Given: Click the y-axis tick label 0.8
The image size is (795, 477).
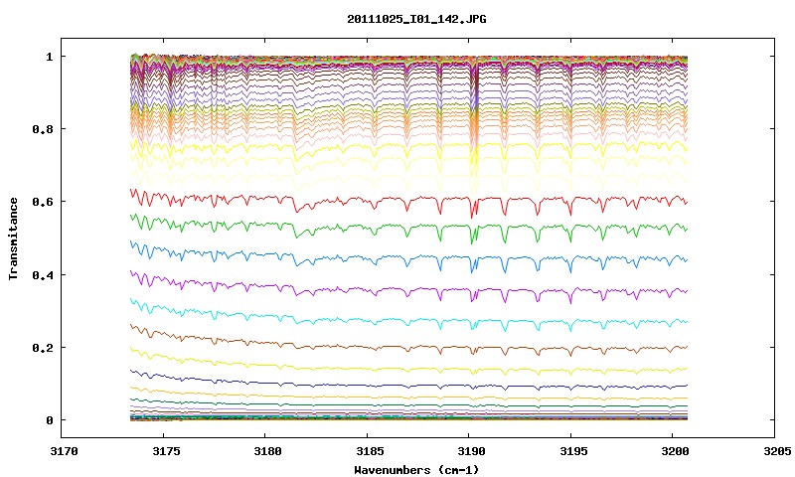Looking at the screenshot, I should (x=43, y=129).
